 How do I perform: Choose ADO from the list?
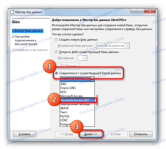77,92
